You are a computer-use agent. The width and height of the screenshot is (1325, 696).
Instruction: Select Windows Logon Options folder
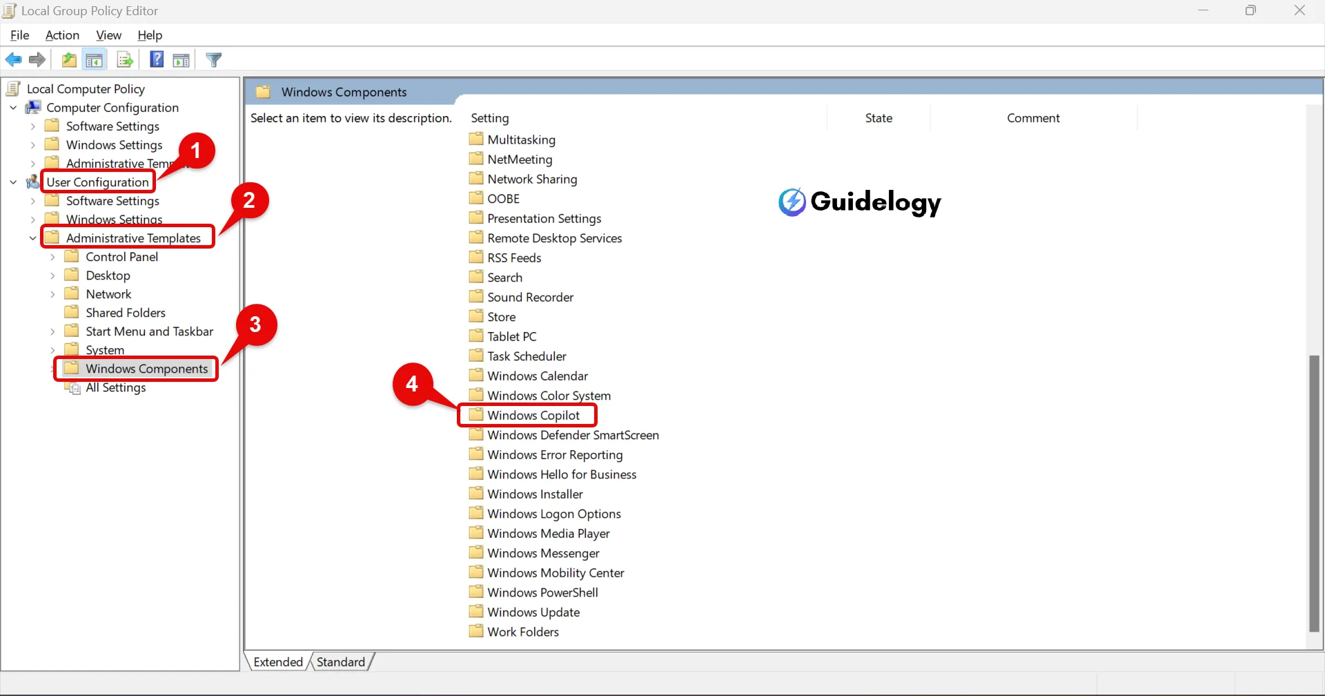click(x=553, y=514)
